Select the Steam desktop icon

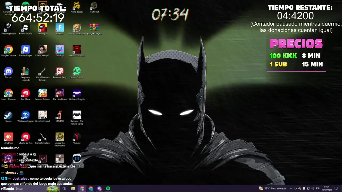(9, 117)
